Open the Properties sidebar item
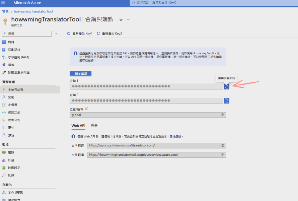The height and width of the screenshot is (201, 298). point(11,128)
